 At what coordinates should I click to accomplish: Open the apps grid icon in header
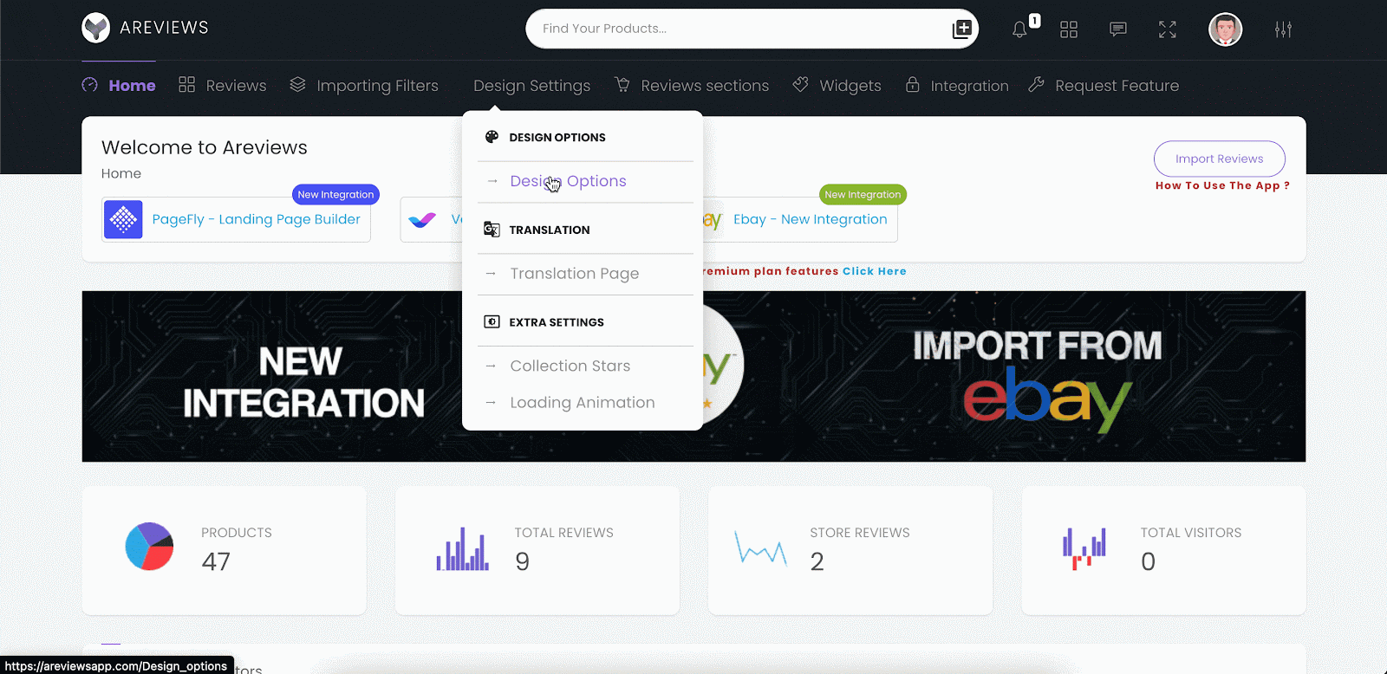[1069, 29]
